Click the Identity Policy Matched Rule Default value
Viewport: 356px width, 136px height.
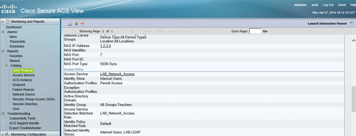[x=106, y=124]
